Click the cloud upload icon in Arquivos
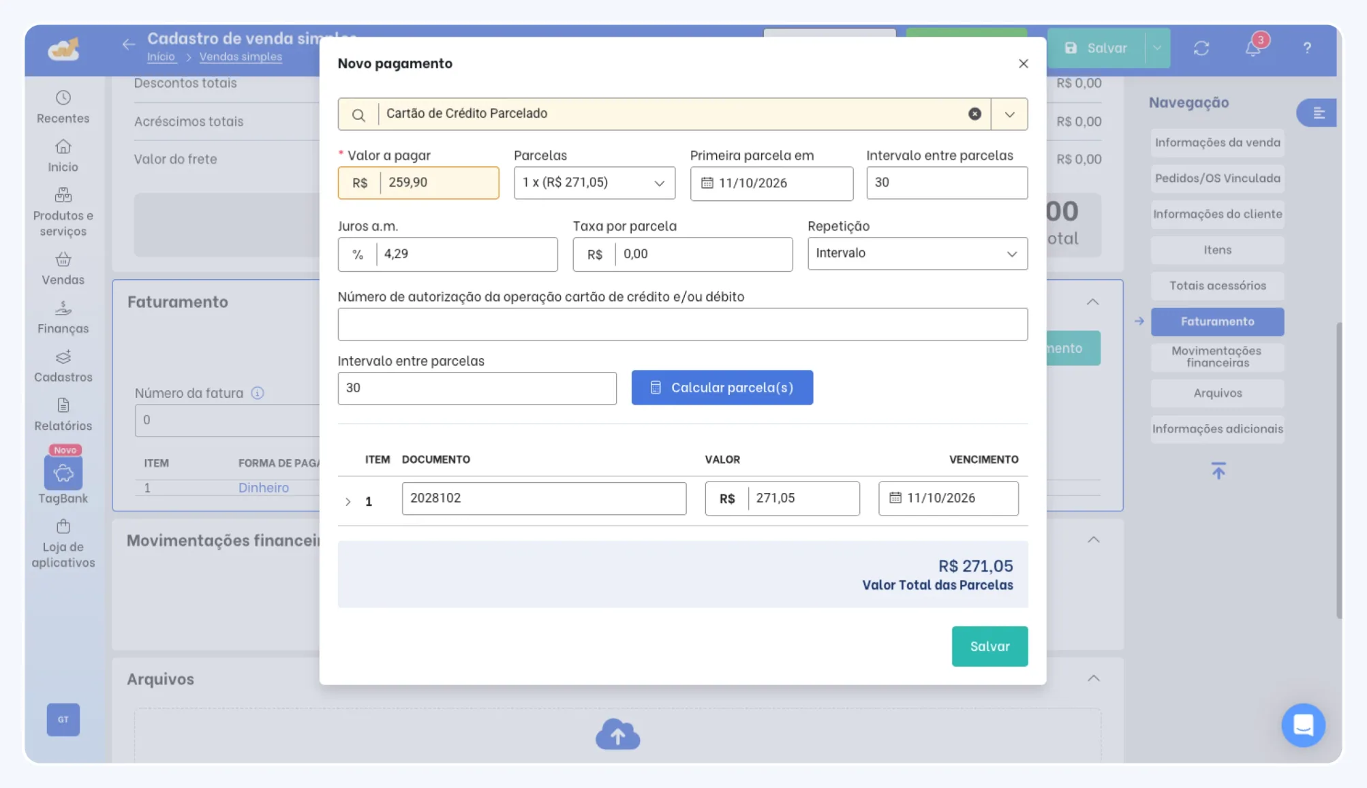This screenshot has width=1367, height=788. pyautogui.click(x=617, y=734)
